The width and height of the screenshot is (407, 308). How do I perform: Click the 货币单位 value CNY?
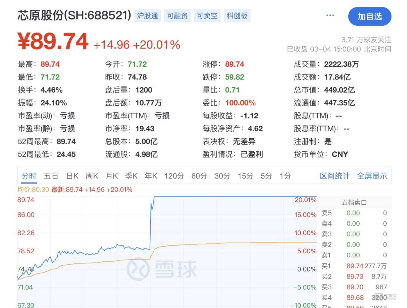tap(340, 155)
